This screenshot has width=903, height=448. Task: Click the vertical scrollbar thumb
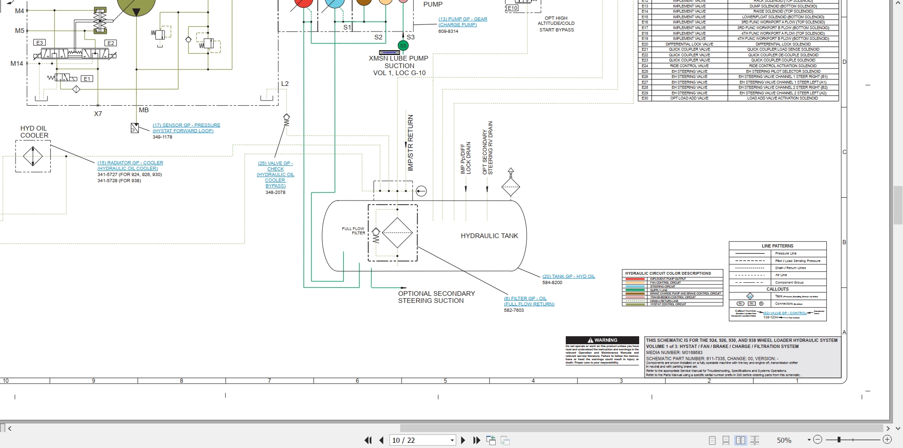pyautogui.click(x=897, y=205)
